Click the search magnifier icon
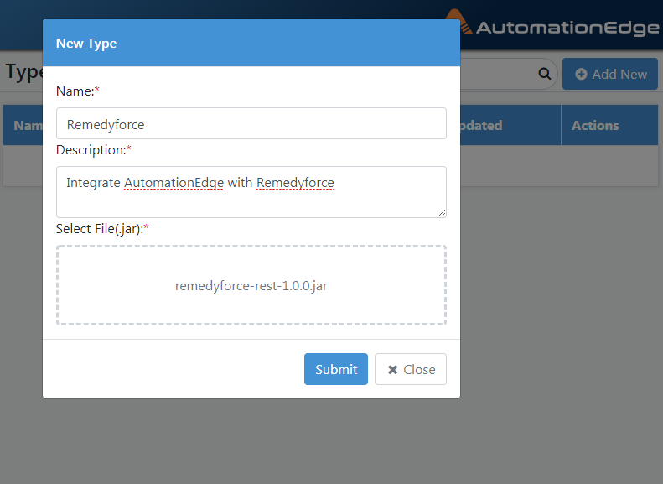 click(x=545, y=74)
